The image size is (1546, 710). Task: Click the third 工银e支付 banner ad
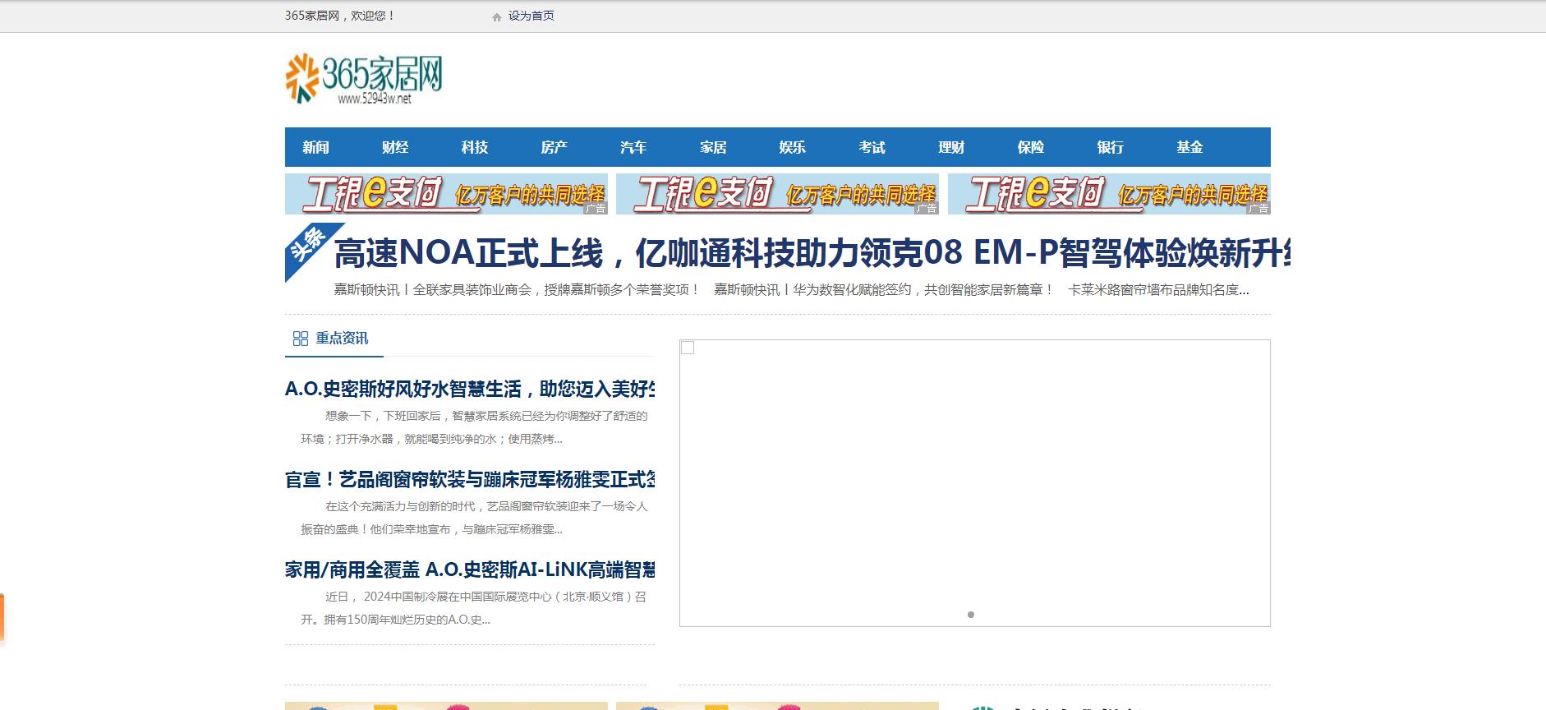click(x=1109, y=194)
